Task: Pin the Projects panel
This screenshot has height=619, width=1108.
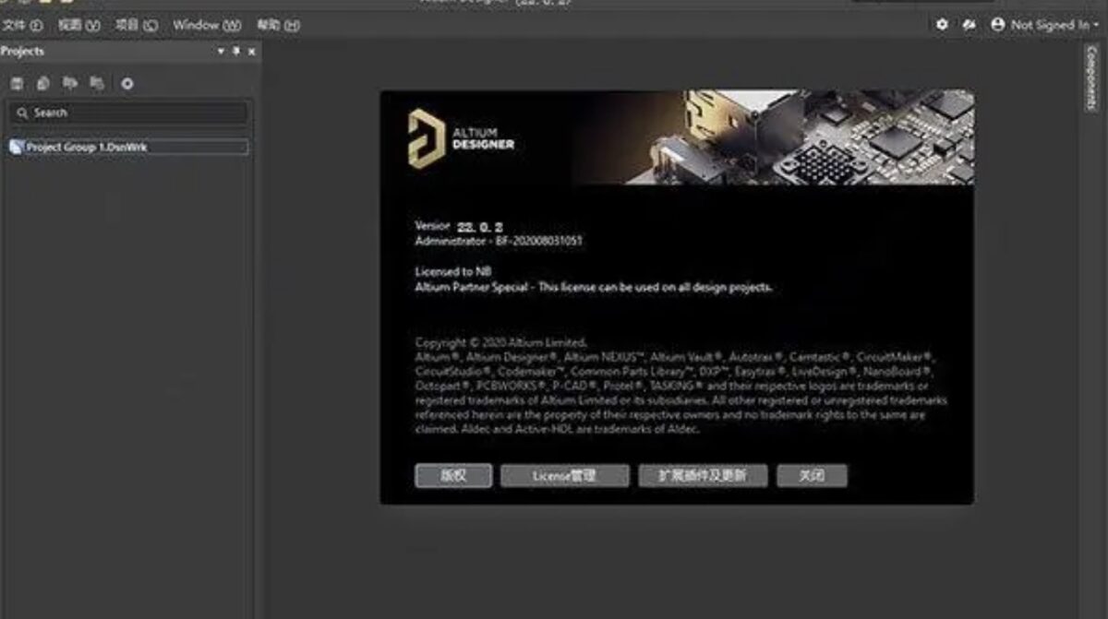Action: [236, 52]
